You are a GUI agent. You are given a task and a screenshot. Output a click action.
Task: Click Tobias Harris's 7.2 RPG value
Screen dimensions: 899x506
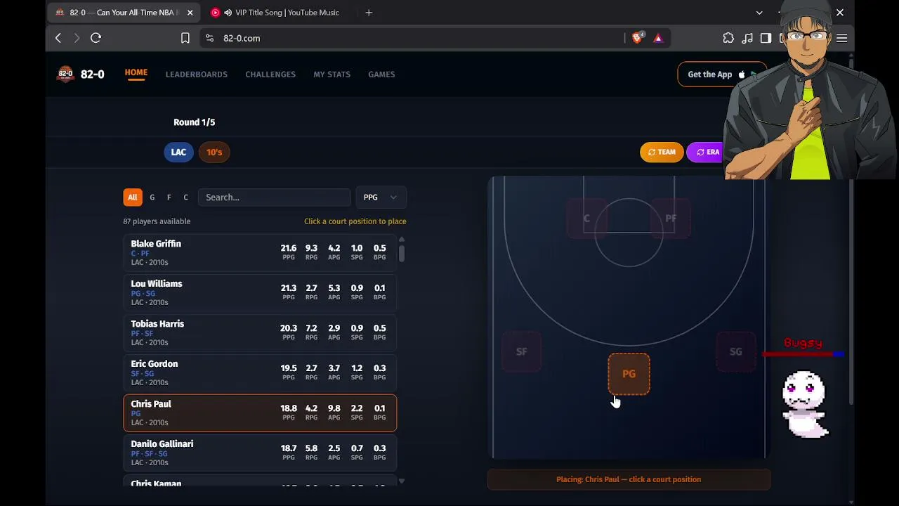(311, 328)
